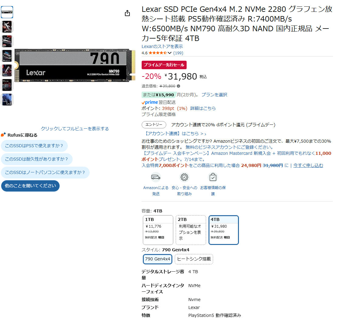Ask Rufus このSSDはPS5で使えますか？
This screenshot has height=319, width=338.
click(34, 146)
